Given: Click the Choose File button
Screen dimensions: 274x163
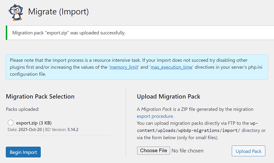Looking at the screenshot, I should (x=153, y=150).
